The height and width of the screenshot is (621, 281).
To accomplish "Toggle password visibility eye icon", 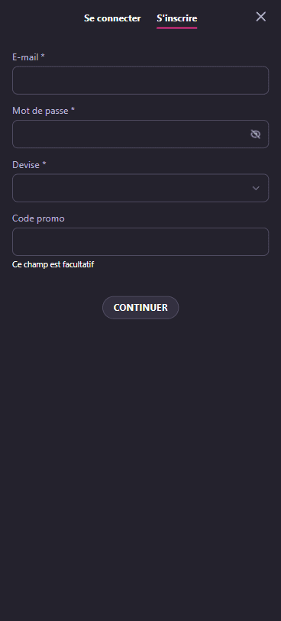I will [x=256, y=134].
